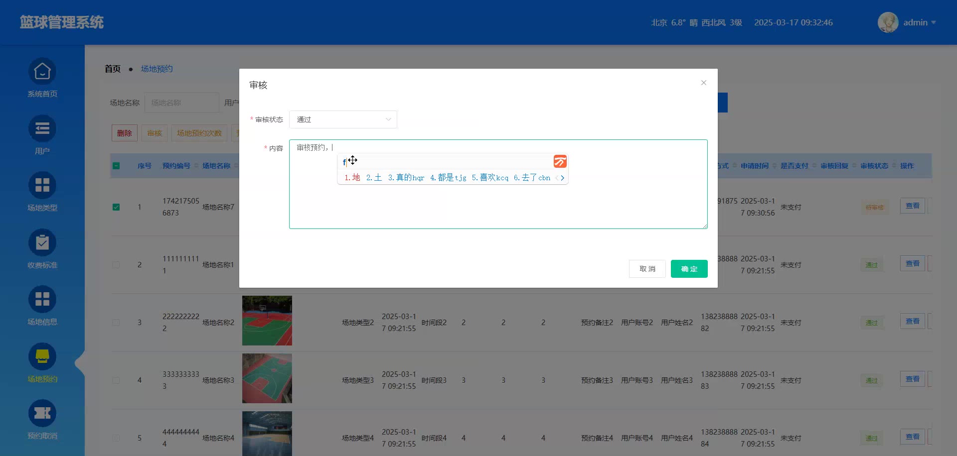
Task: Sort by the 是否支付 column sort arrows
Action: pos(814,166)
